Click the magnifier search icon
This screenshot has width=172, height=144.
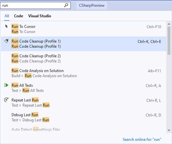(x=66, y=5)
